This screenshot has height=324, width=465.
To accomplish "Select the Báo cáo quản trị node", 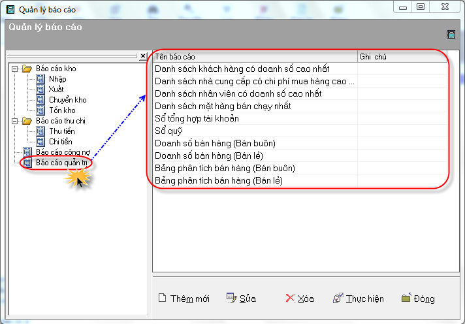I will coord(63,163).
